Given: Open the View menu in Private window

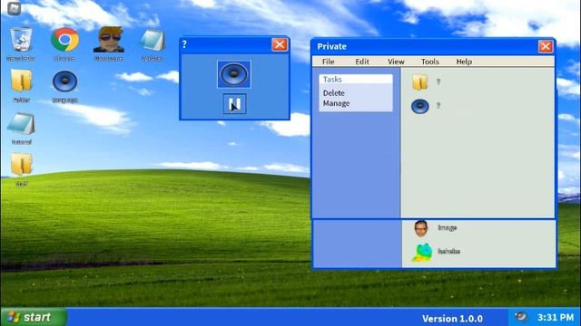Looking at the screenshot, I should click(396, 62).
